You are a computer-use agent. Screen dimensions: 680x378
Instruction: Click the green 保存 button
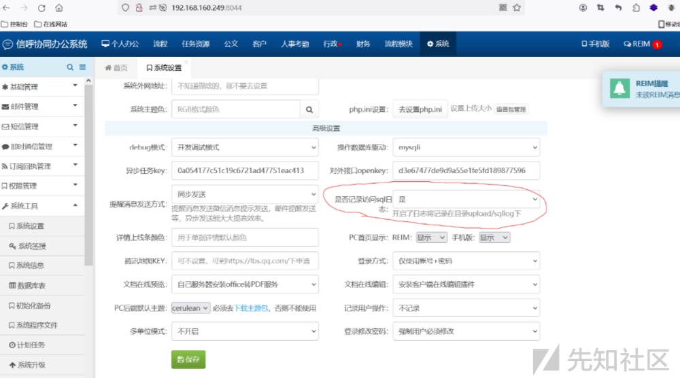188,360
